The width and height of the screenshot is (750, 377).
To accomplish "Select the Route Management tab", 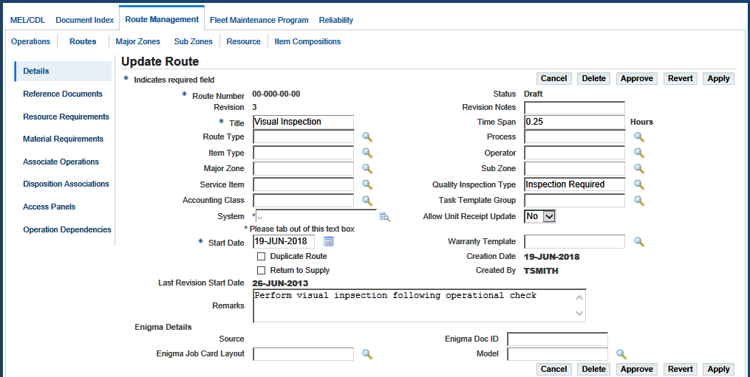I will pos(162,20).
